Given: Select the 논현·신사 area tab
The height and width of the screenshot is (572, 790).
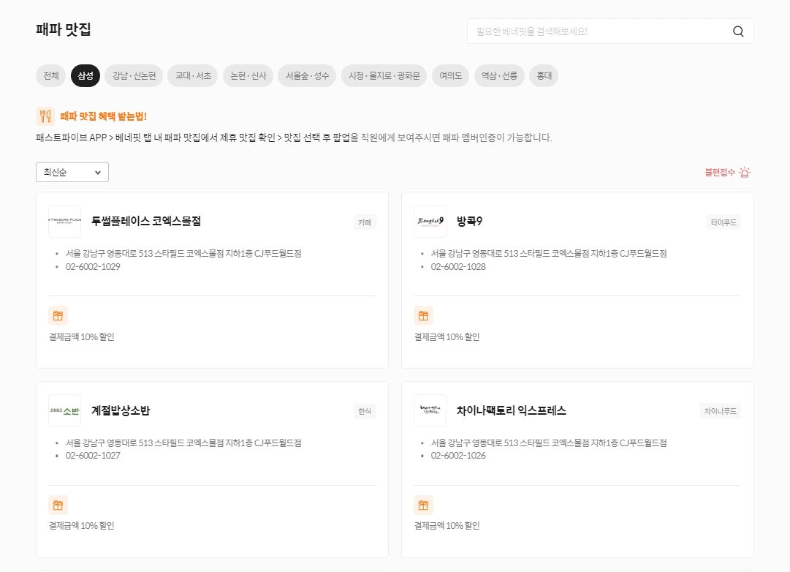Looking at the screenshot, I should 248,75.
